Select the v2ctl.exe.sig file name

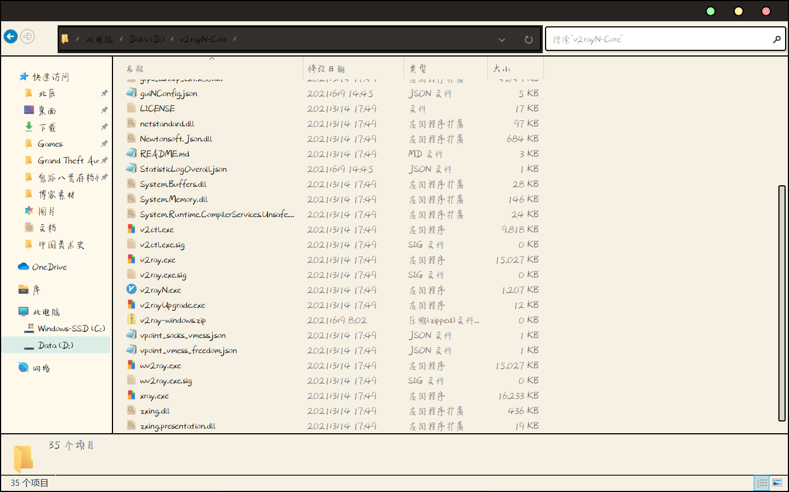pyautogui.click(x=162, y=245)
